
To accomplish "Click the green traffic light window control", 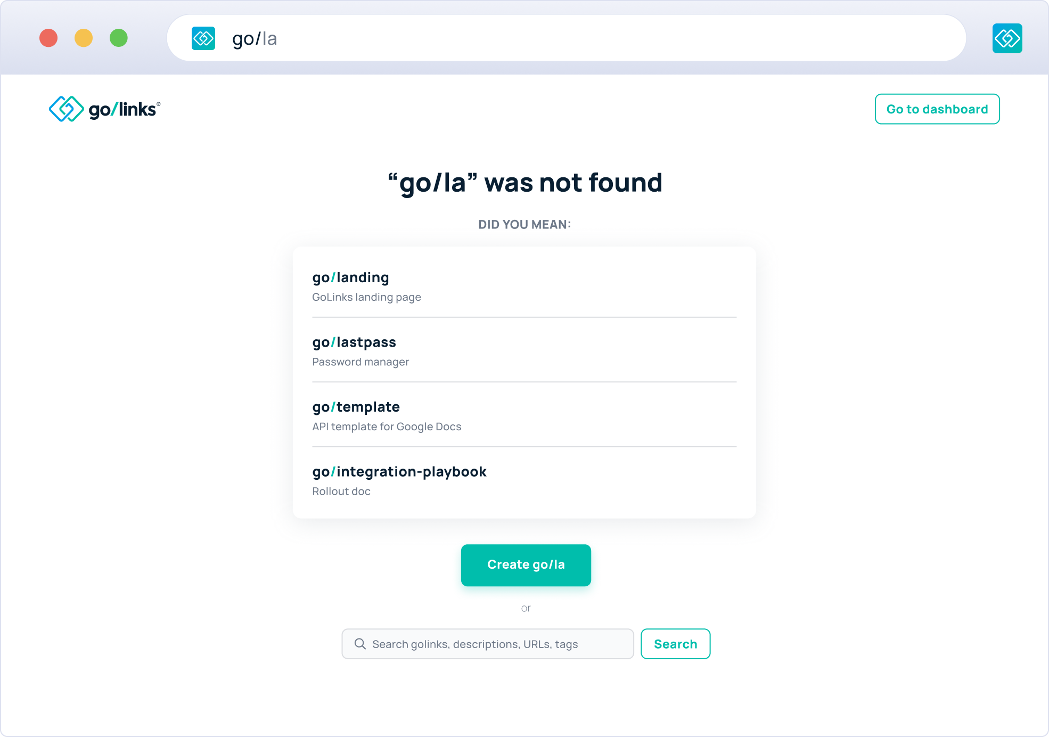I will [119, 38].
